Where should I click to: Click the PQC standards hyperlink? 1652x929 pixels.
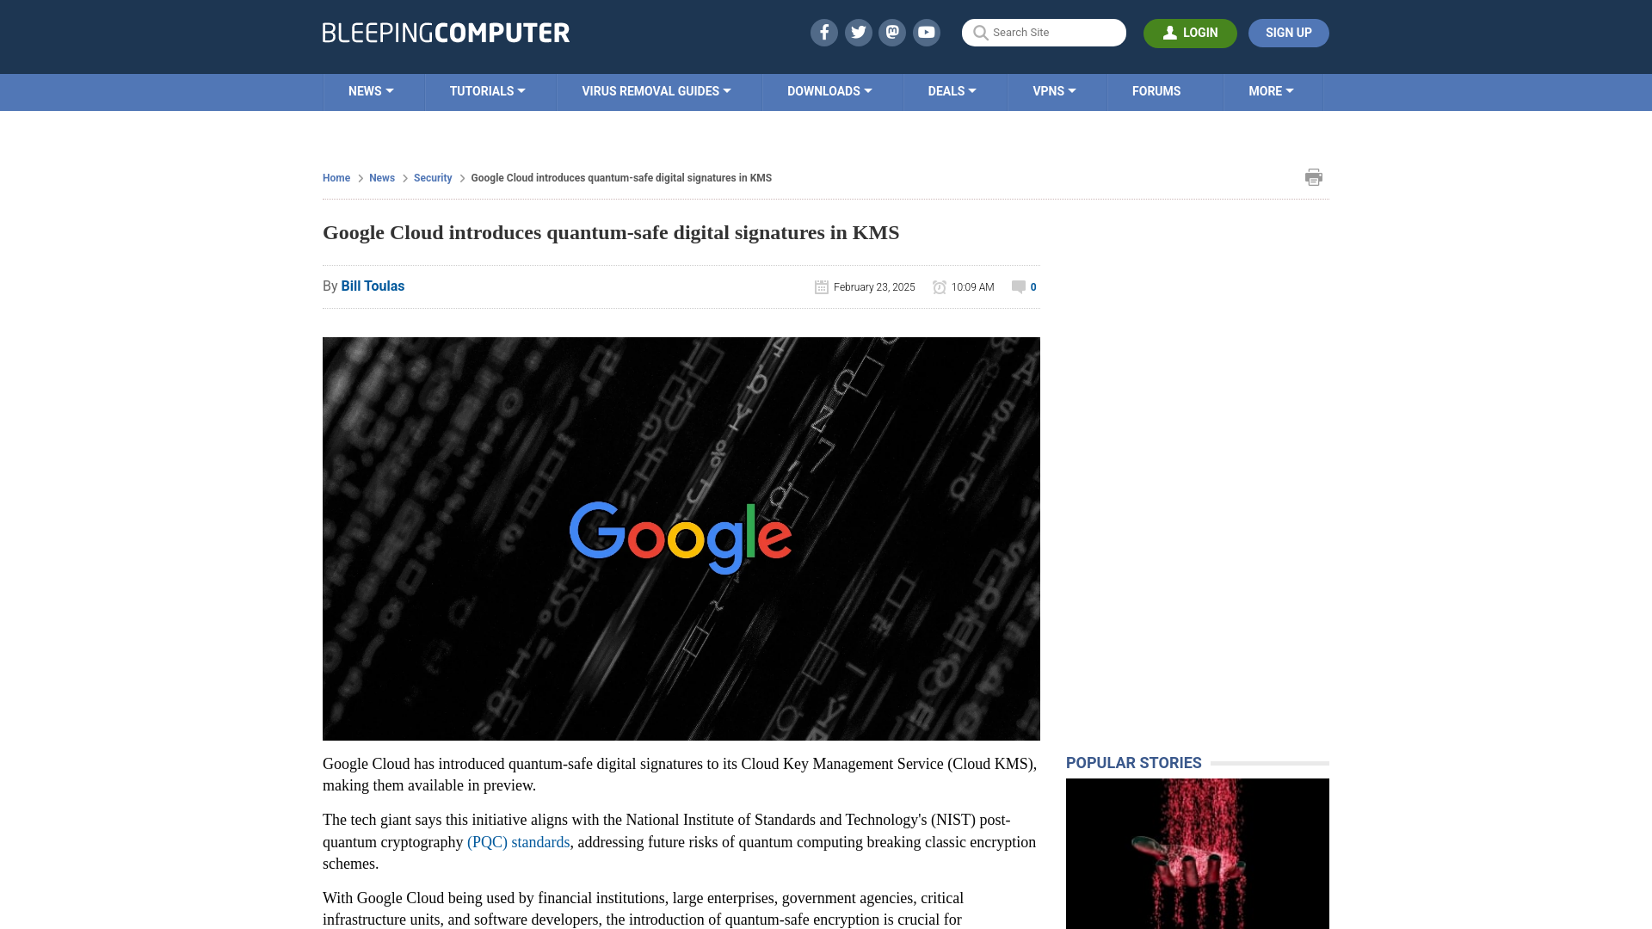point(517,841)
